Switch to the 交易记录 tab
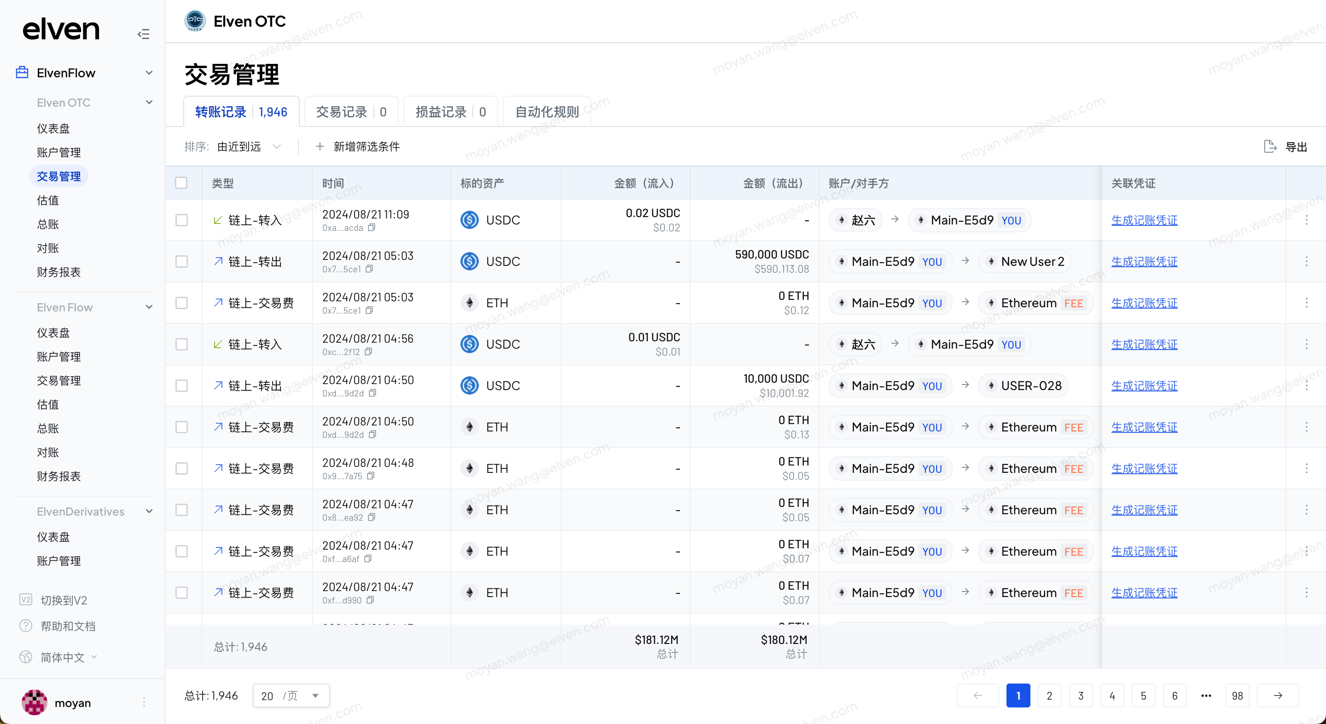The image size is (1326, 724). (x=350, y=112)
